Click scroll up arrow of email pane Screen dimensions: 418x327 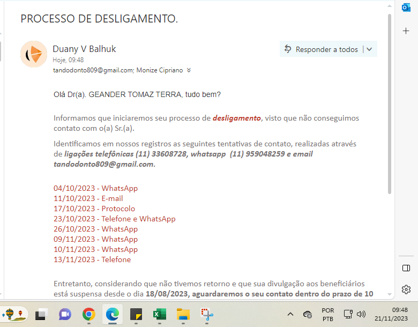[x=390, y=6]
